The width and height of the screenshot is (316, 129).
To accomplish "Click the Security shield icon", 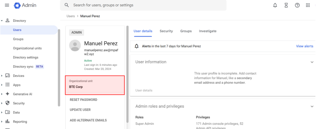I will (x=7, y=103).
